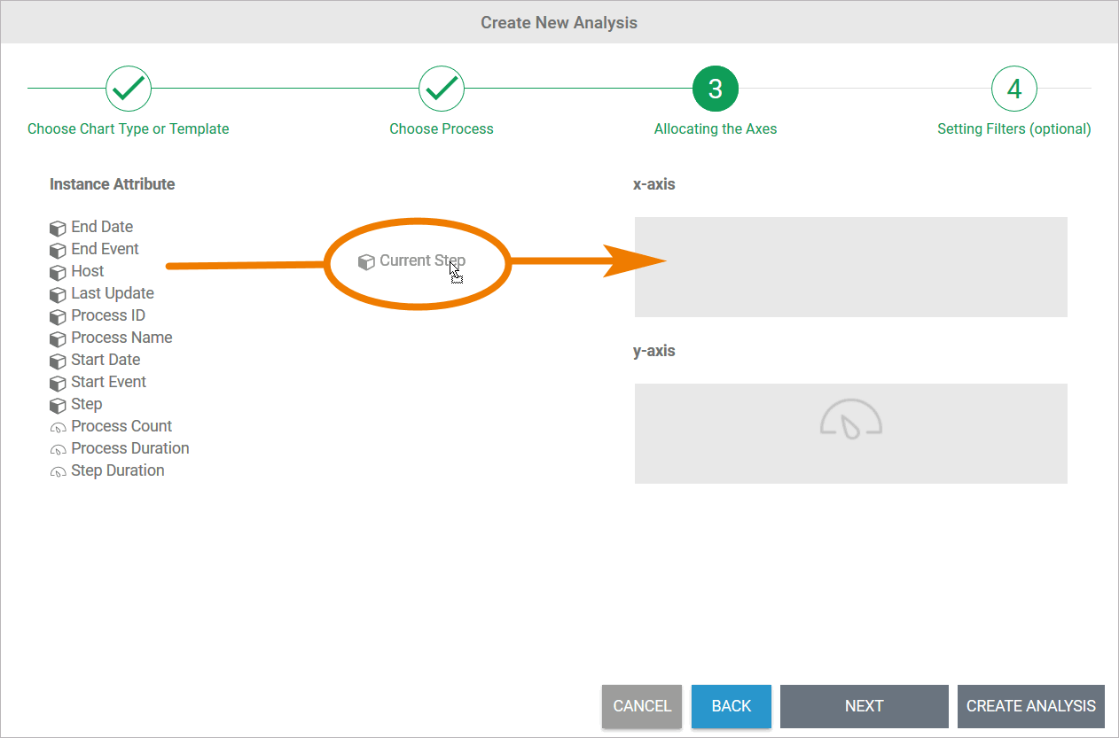Click the cube icon beside Start Event
Viewport: 1119px width, 738px height.
[x=59, y=383]
